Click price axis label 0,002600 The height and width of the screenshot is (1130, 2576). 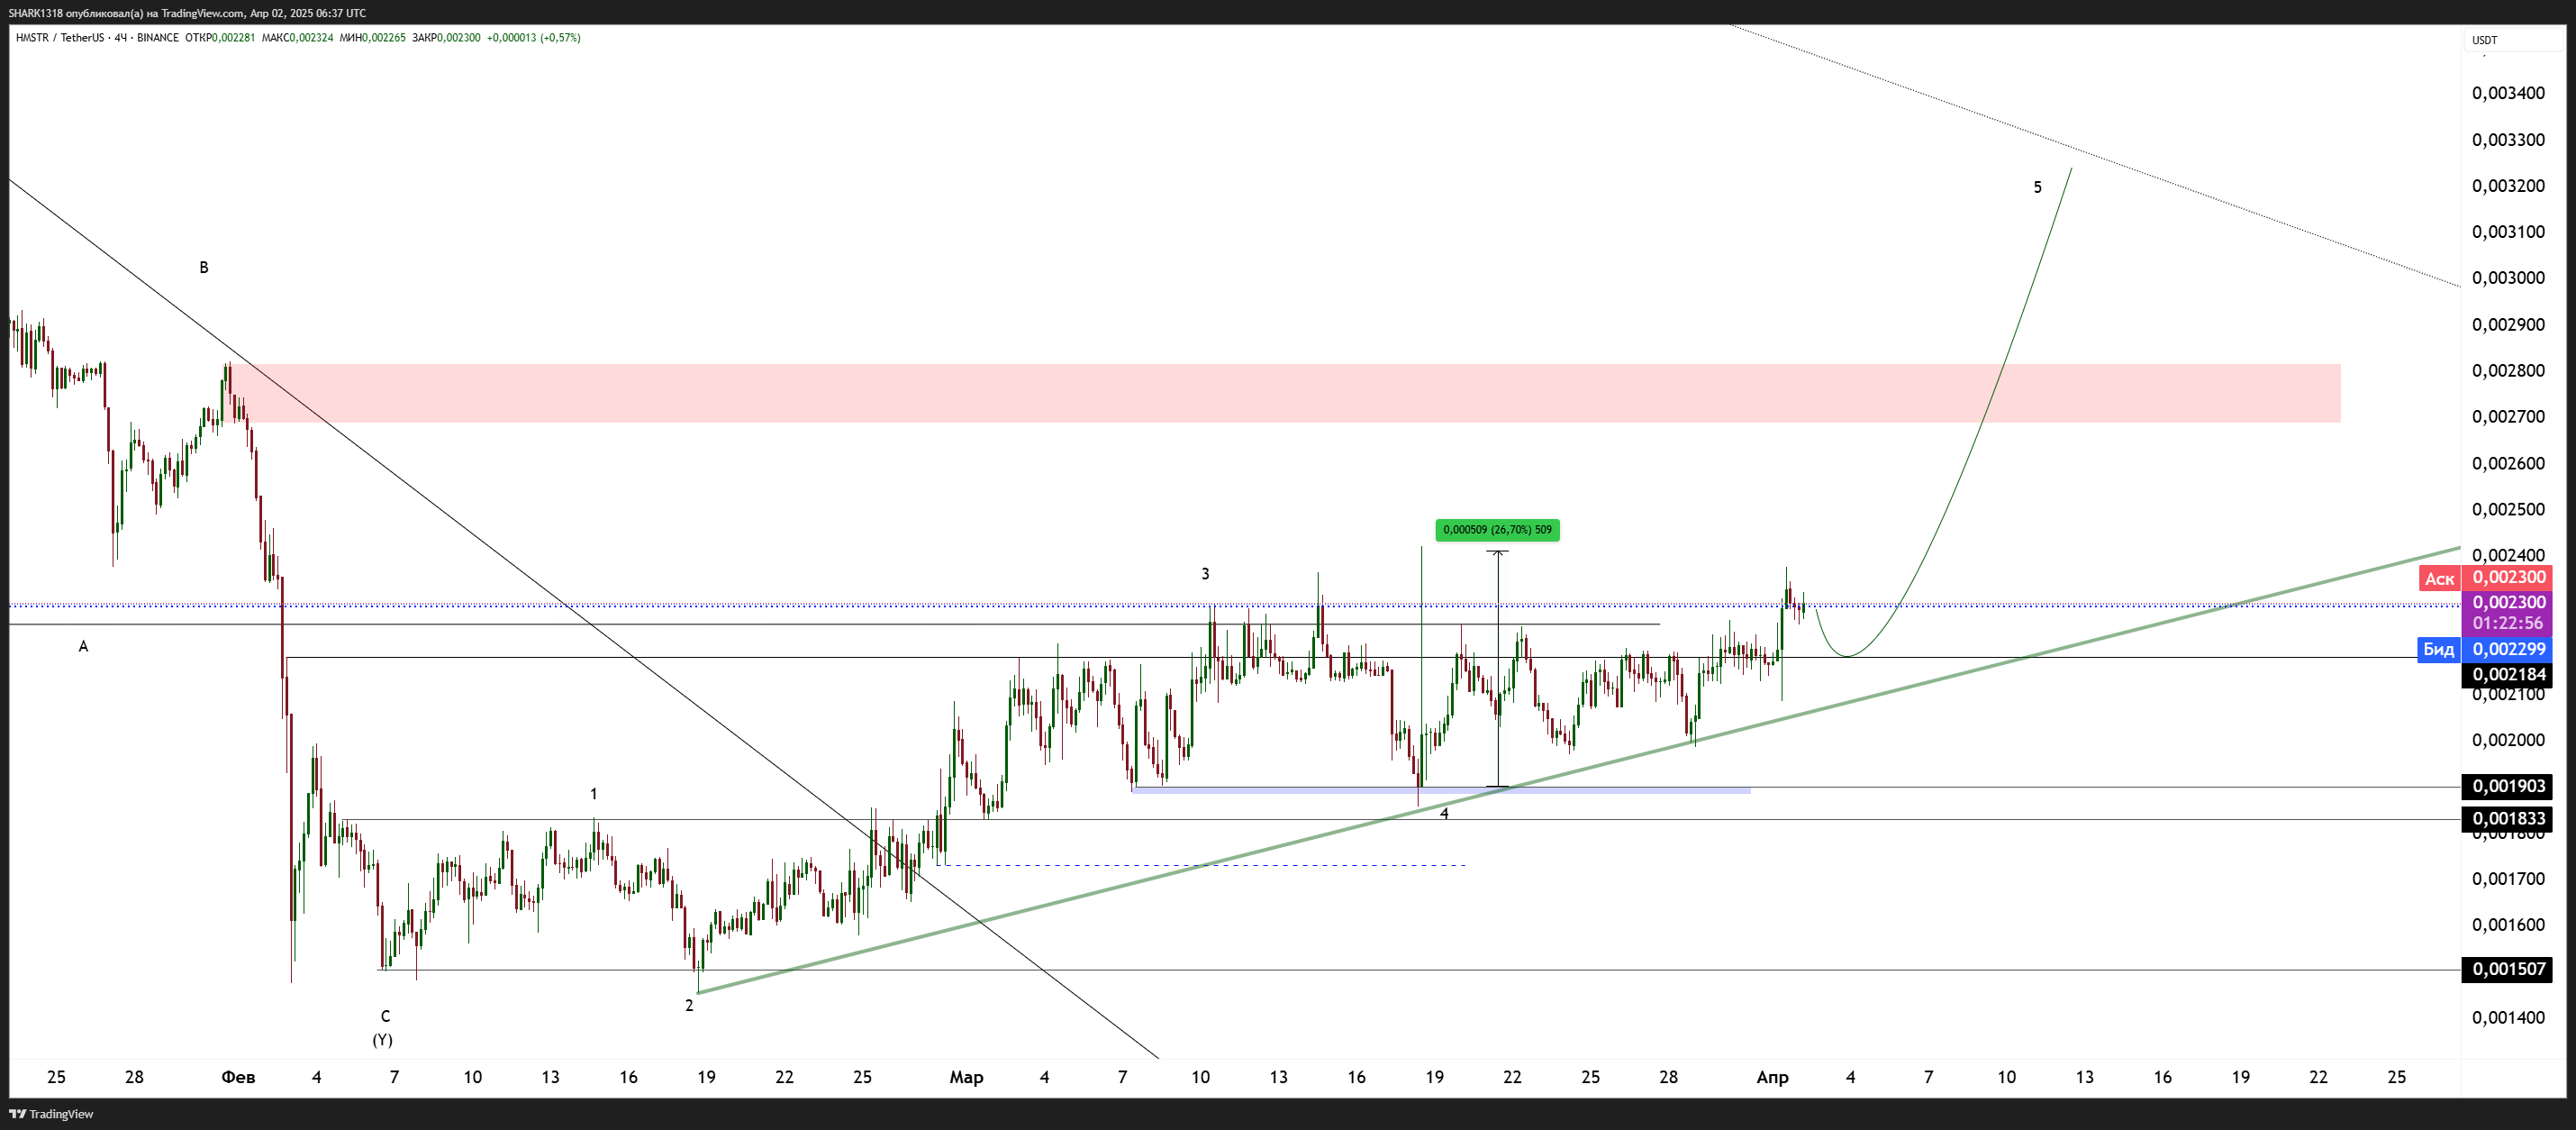pos(2508,462)
